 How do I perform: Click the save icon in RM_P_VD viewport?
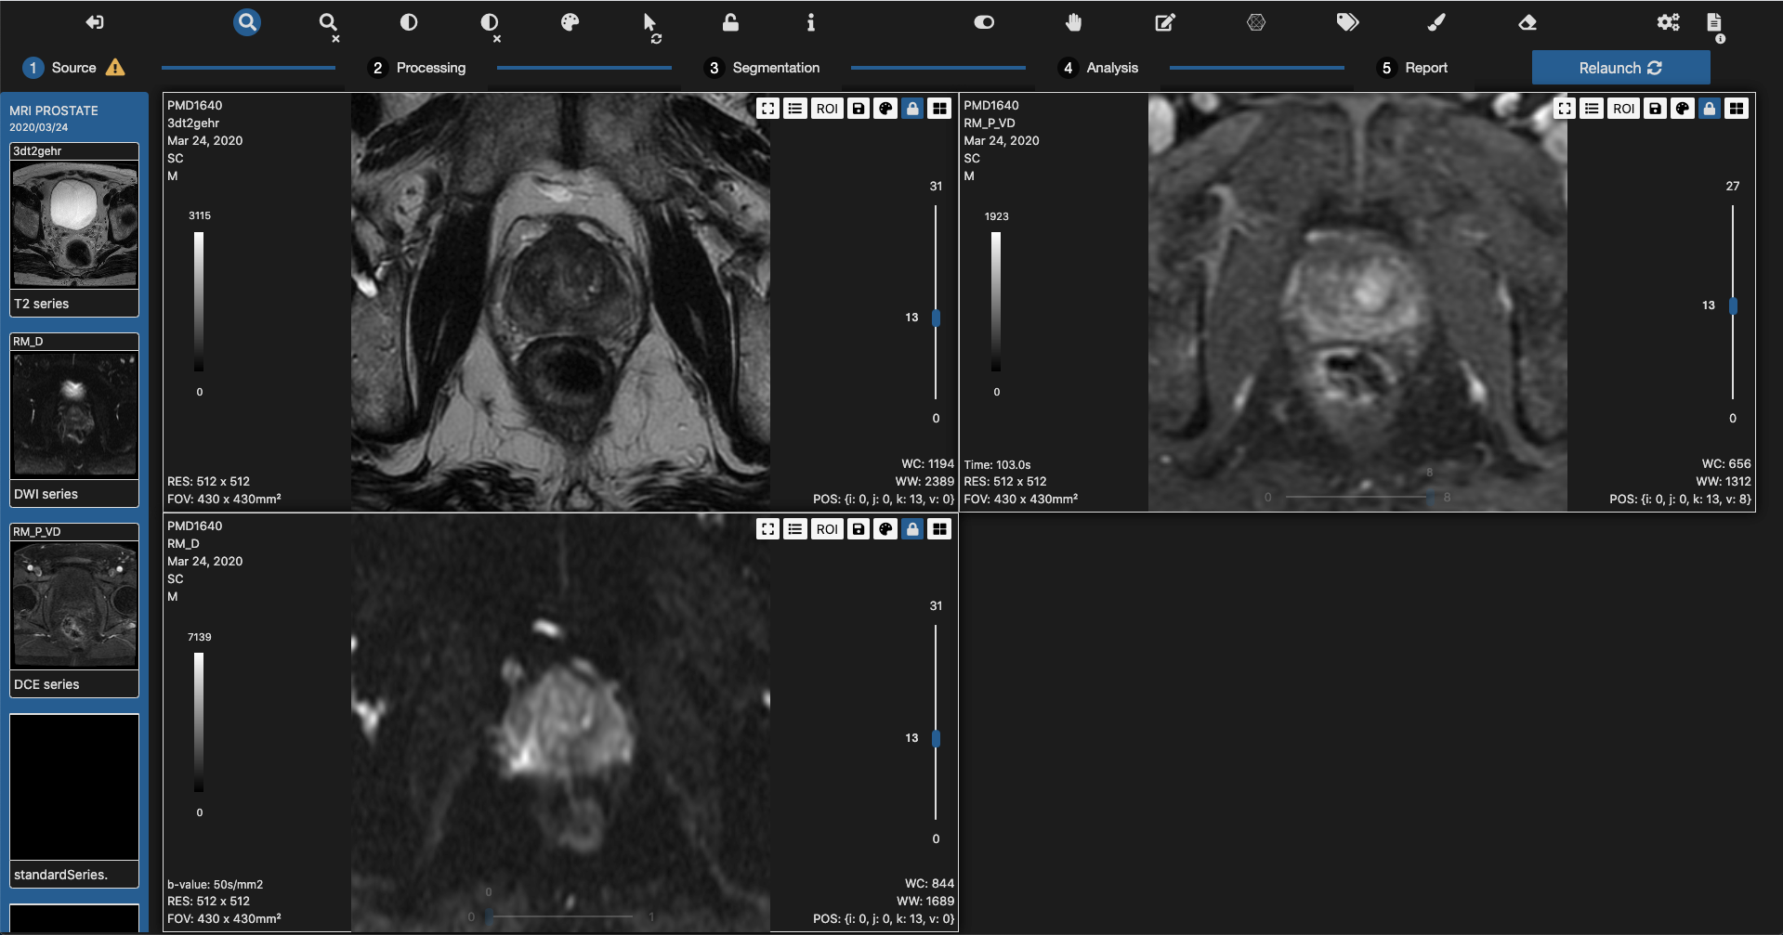(1656, 109)
